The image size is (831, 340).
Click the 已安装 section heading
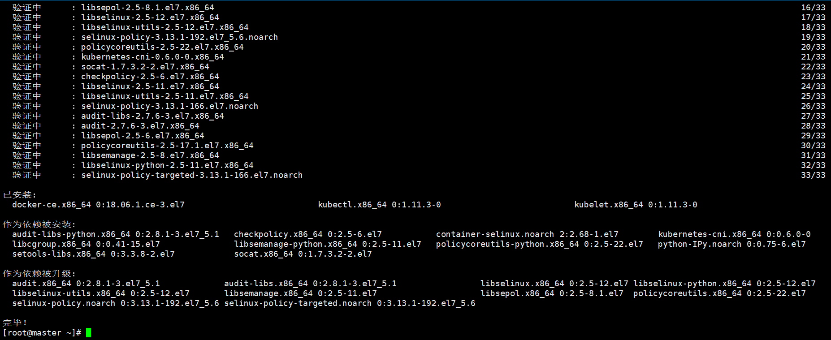(x=19, y=195)
